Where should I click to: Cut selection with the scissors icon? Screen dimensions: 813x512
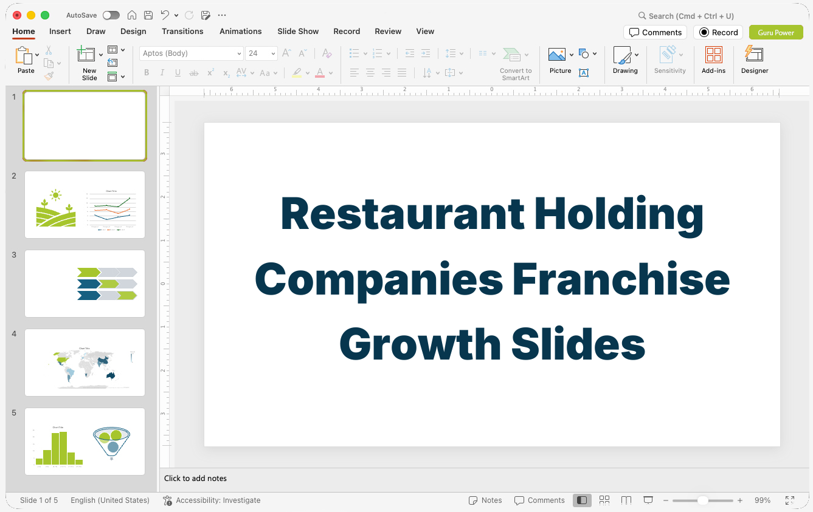[x=49, y=50]
